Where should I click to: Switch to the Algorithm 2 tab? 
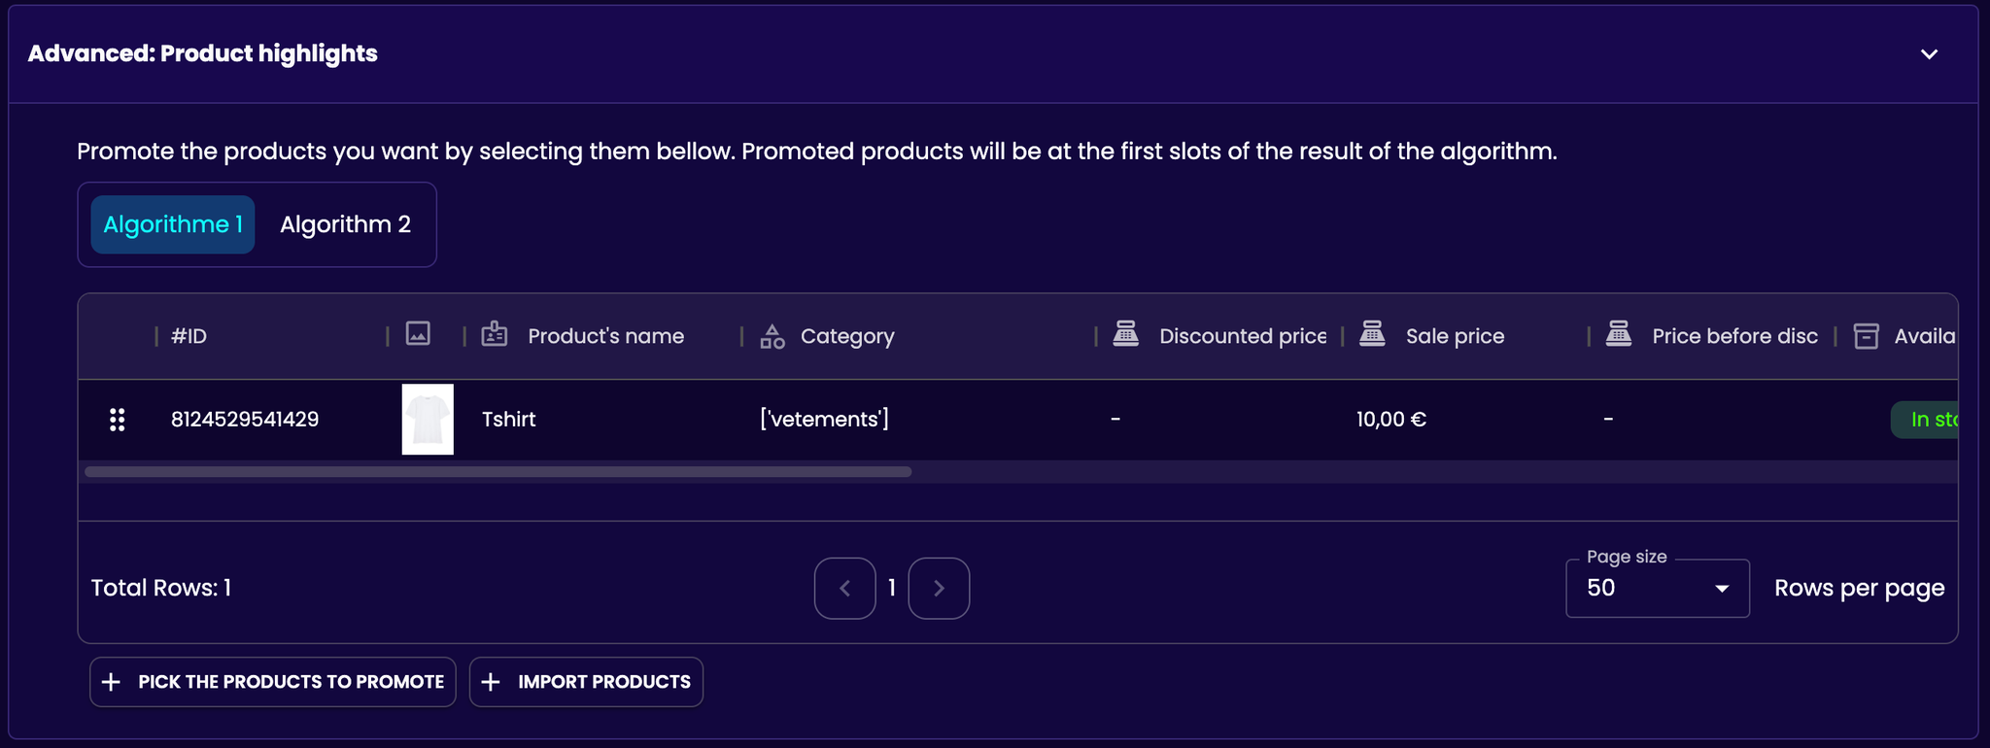tap(345, 224)
